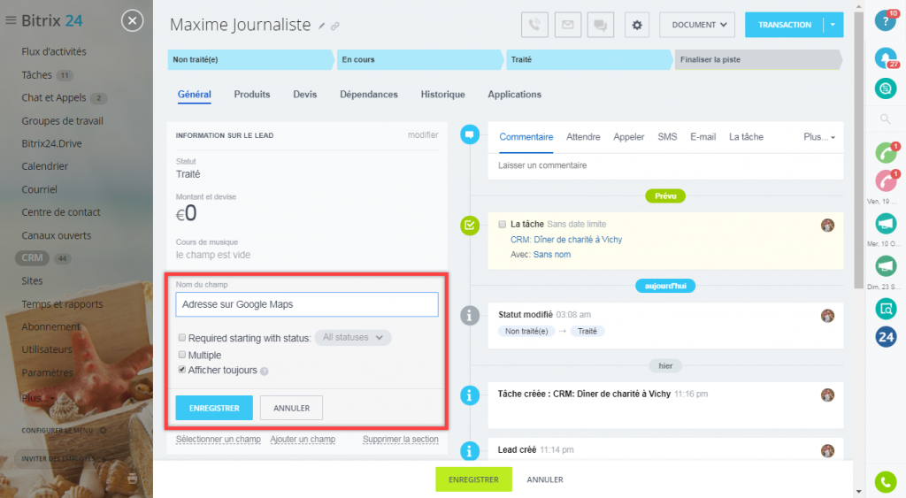The width and height of the screenshot is (906, 498).
Task: Set lead stage to Finaliser la piste
Action: (757, 59)
